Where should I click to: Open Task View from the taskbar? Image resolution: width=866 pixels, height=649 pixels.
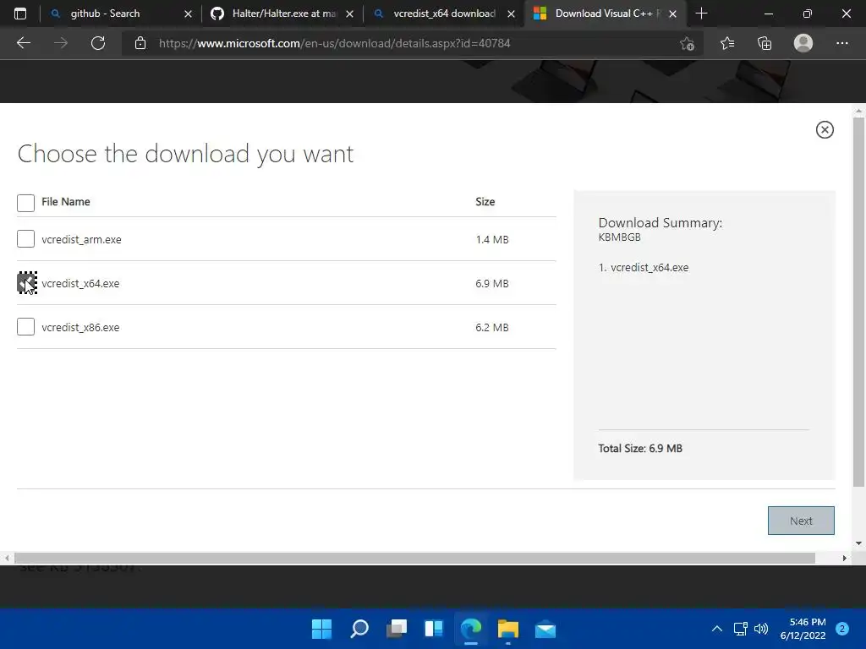tap(397, 629)
